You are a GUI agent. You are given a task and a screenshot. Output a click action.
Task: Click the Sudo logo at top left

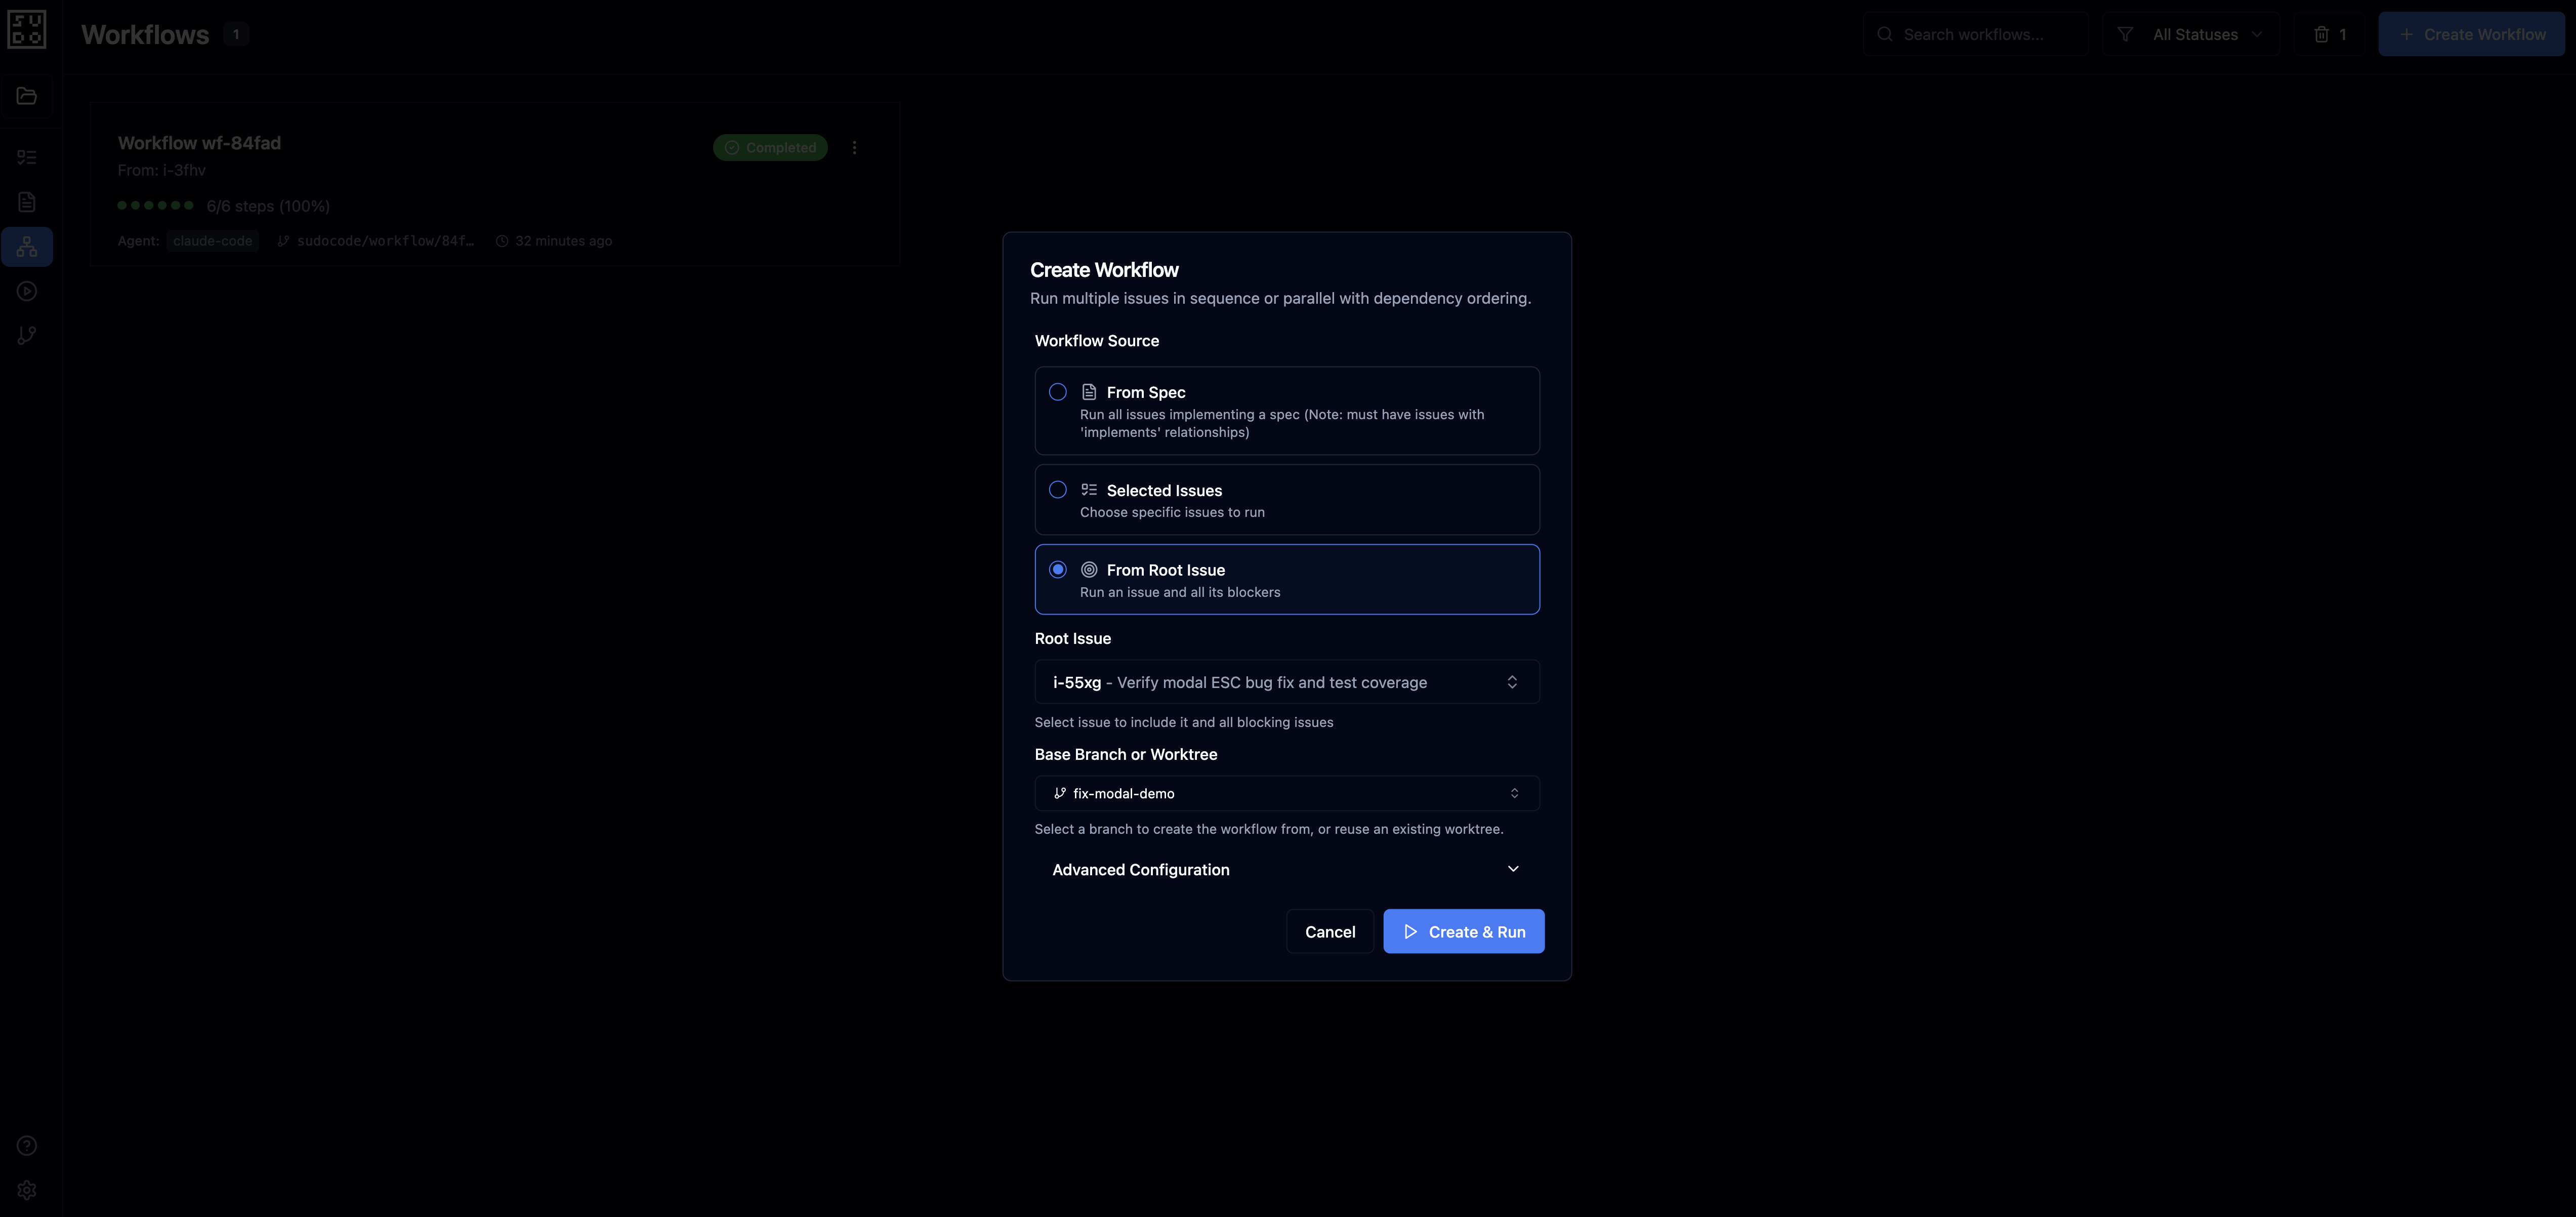[x=27, y=29]
